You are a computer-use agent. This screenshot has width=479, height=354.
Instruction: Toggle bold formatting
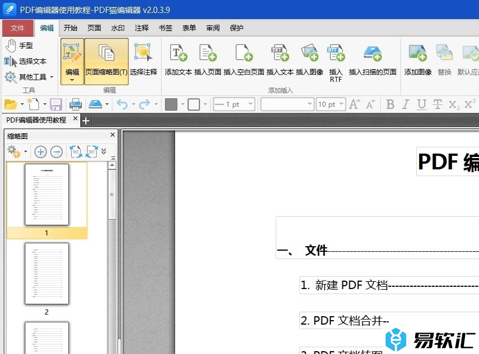coord(390,104)
